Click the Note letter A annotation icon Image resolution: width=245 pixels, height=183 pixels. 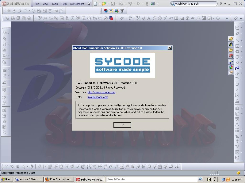point(149,18)
